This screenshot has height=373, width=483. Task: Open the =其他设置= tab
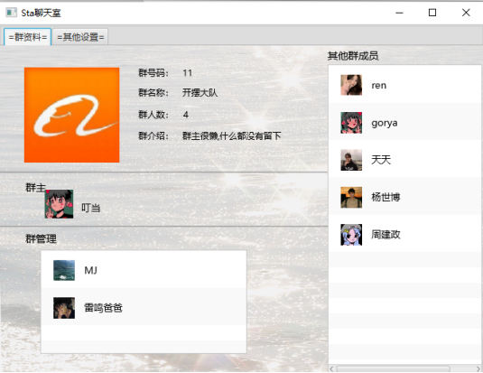click(80, 37)
